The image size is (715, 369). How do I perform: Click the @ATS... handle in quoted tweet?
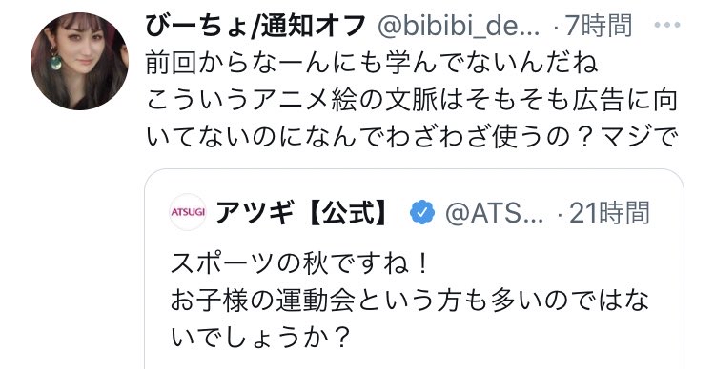click(494, 213)
